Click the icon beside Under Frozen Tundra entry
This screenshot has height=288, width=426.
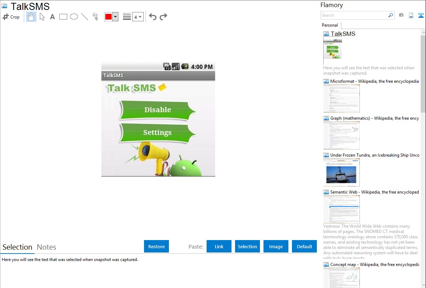pos(326,155)
